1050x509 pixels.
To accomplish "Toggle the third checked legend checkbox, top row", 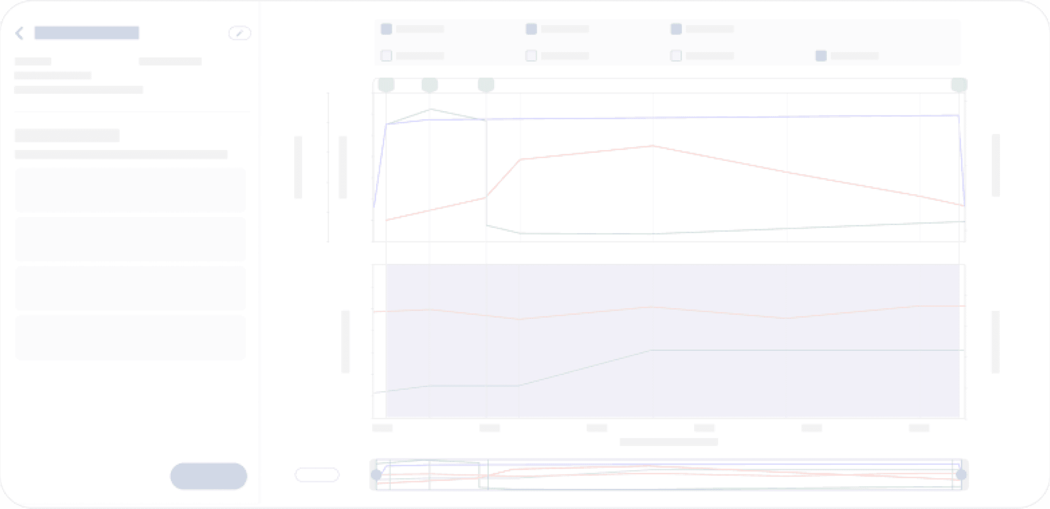I will click(x=676, y=29).
